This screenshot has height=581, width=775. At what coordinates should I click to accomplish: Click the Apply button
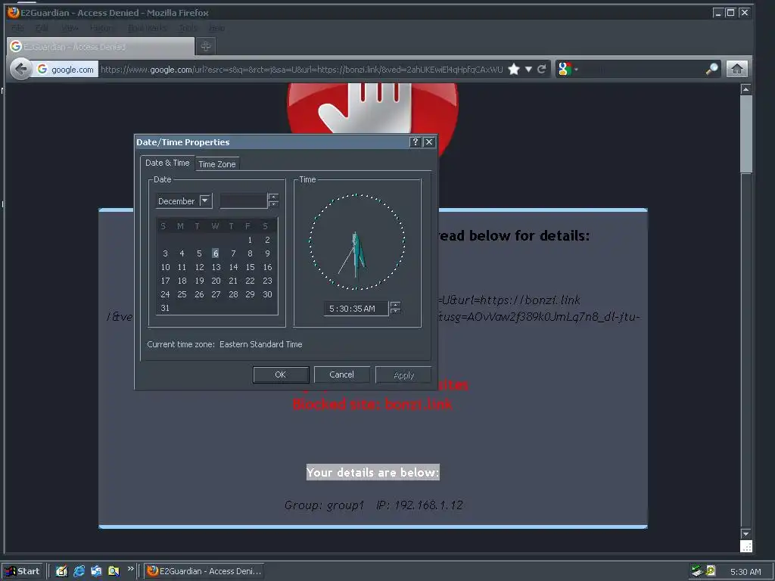click(403, 375)
